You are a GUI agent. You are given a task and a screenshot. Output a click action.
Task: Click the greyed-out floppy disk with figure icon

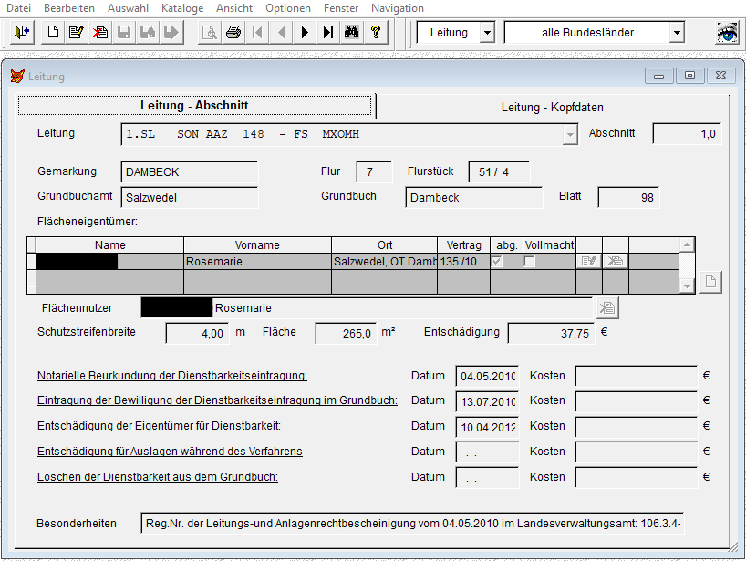click(148, 32)
